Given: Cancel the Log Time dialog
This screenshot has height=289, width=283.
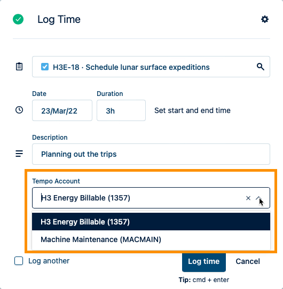Looking at the screenshot, I should tap(248, 261).
